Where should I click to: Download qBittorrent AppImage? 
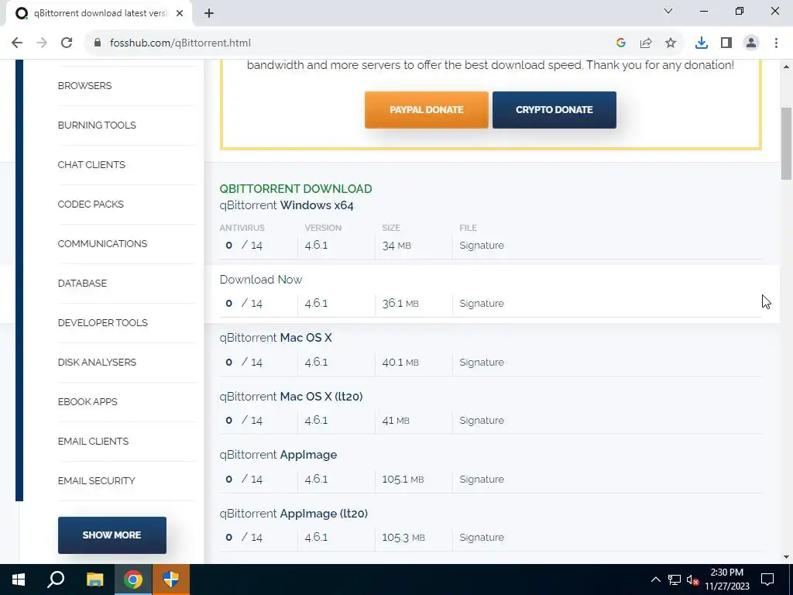click(x=278, y=455)
